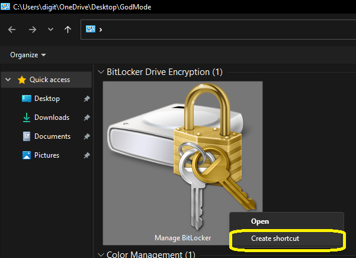Click the Pictures folder icon
The height and width of the screenshot is (258, 356).
coord(27,155)
